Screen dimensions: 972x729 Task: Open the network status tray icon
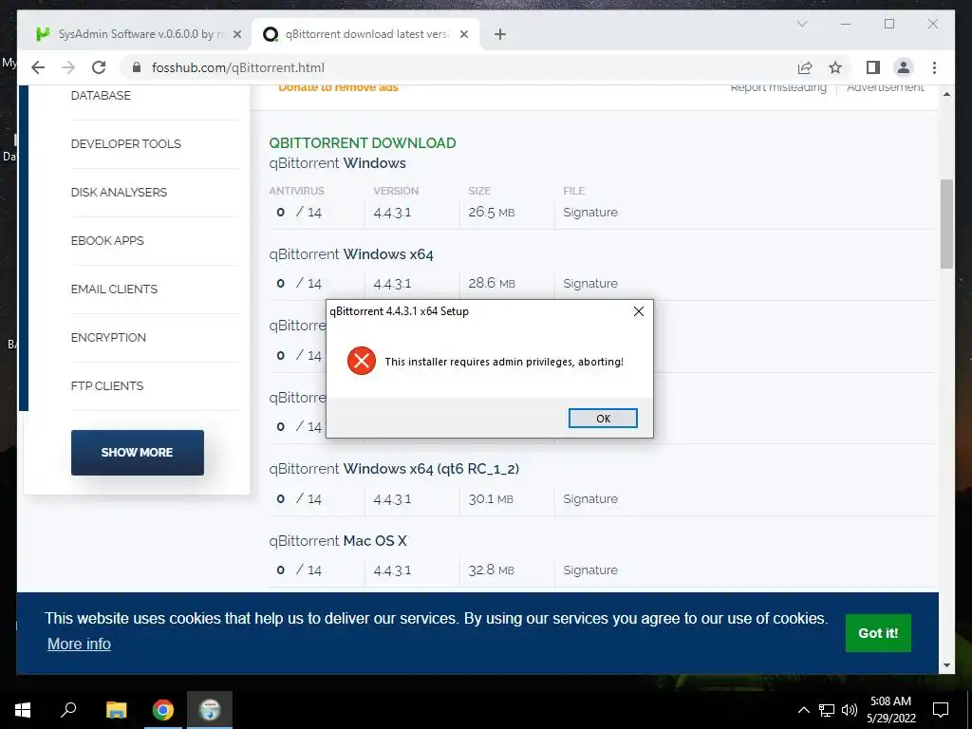point(827,710)
